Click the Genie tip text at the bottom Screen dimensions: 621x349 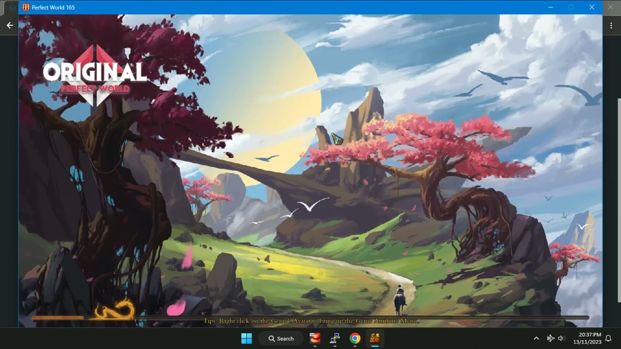(x=311, y=321)
